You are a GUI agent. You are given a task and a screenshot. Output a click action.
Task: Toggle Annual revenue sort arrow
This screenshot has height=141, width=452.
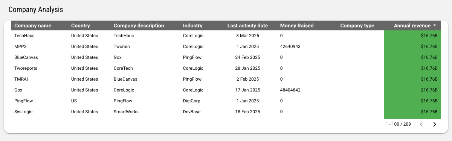(435, 25)
